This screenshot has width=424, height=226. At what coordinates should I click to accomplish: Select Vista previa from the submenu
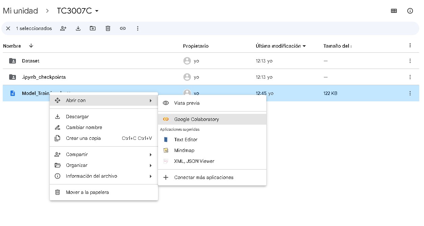click(x=187, y=103)
